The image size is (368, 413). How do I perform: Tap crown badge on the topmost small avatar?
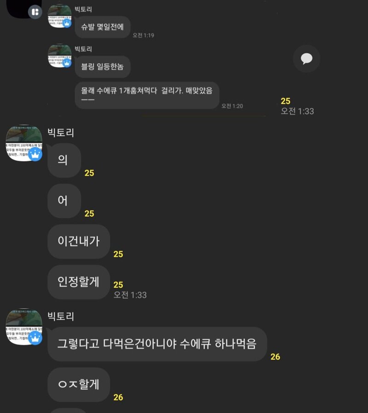[67, 23]
